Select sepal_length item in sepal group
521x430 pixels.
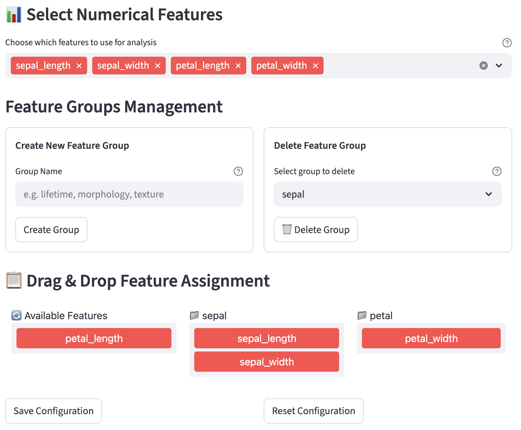267,338
